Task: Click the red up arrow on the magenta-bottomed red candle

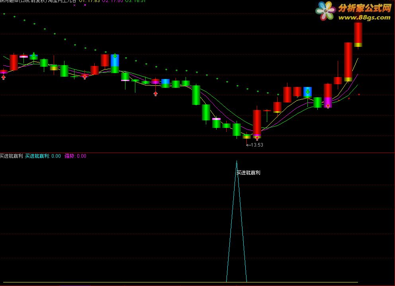Action: pyautogui.click(x=328, y=106)
